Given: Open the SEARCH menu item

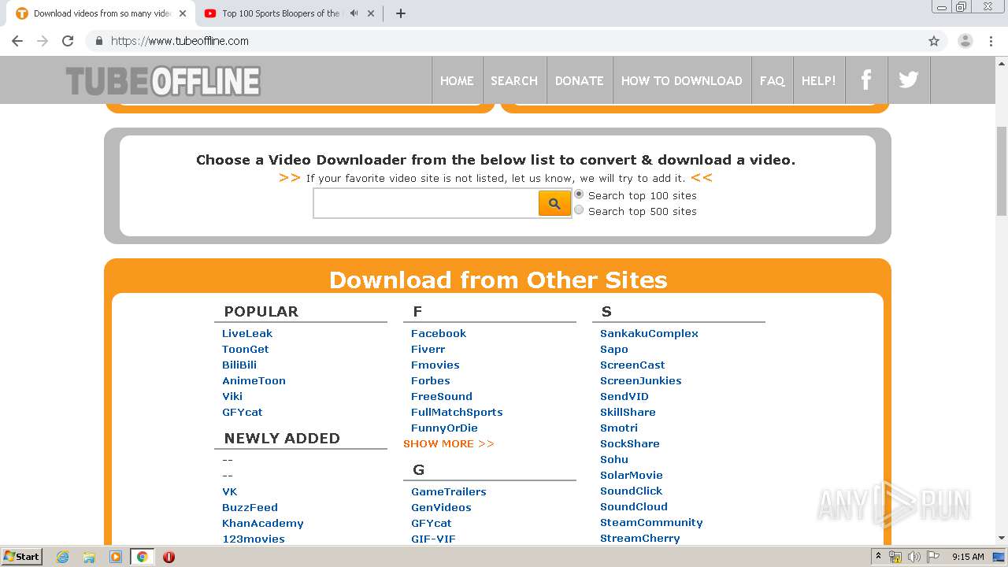Looking at the screenshot, I should [x=514, y=80].
